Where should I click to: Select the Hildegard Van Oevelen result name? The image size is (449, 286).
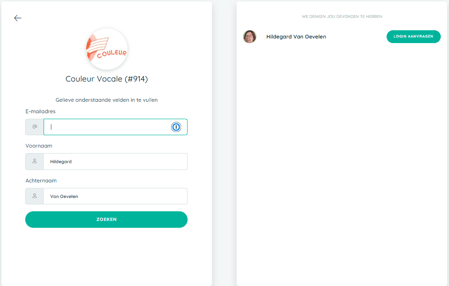coord(296,37)
